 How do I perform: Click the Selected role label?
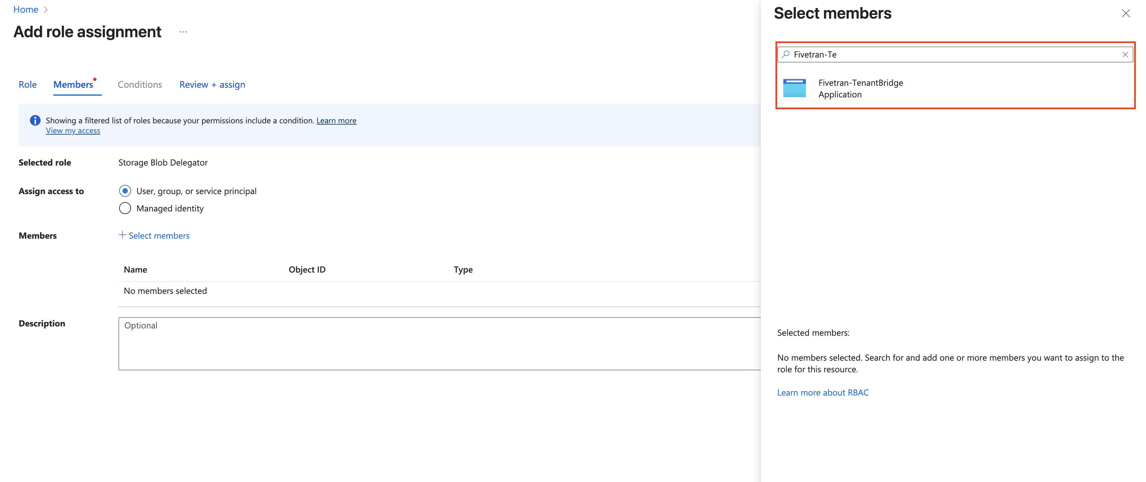pos(45,163)
